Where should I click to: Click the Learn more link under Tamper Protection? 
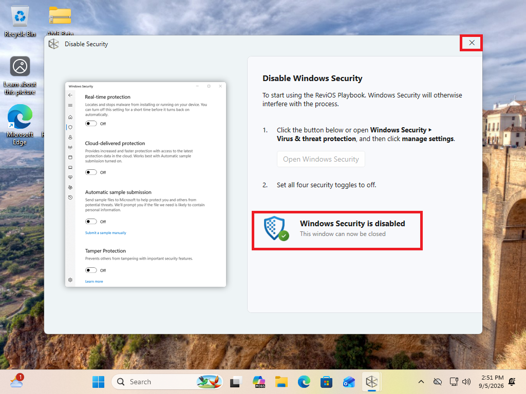[x=94, y=282]
